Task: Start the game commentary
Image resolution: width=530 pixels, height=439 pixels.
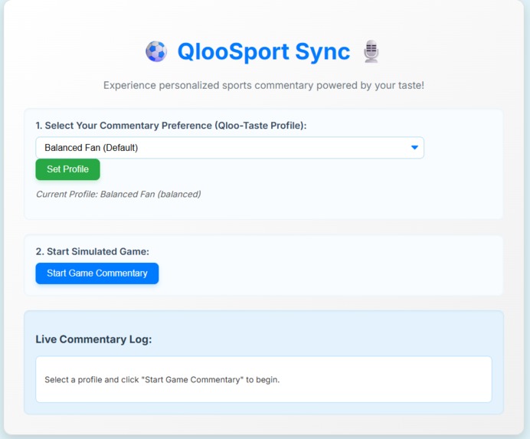Action: click(97, 274)
